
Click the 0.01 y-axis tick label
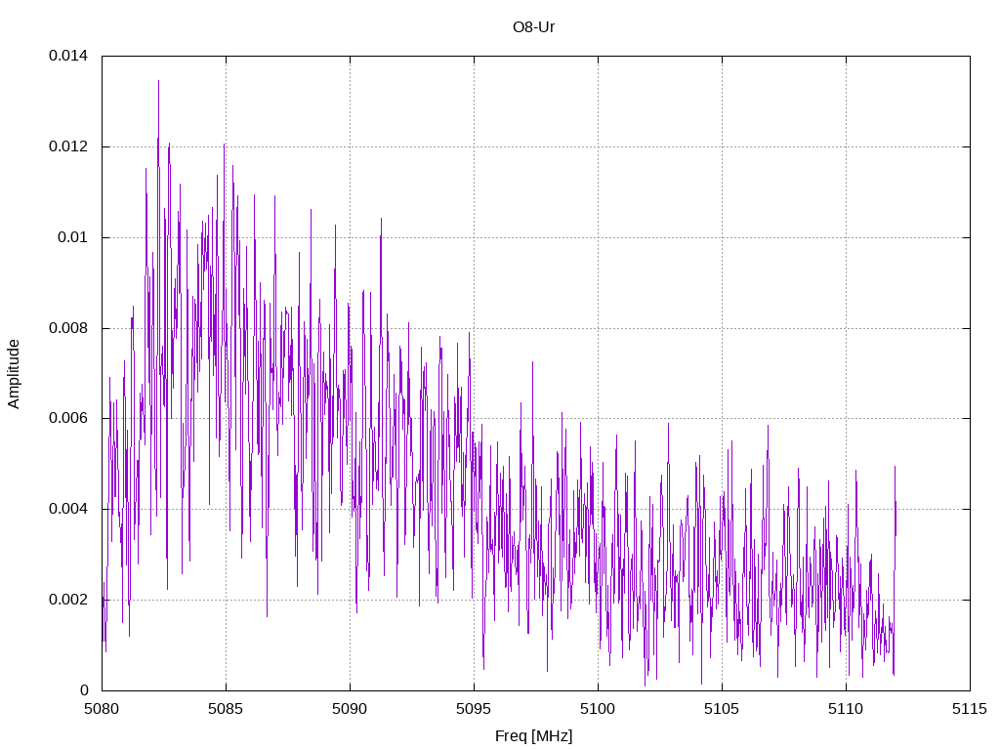click(72, 237)
